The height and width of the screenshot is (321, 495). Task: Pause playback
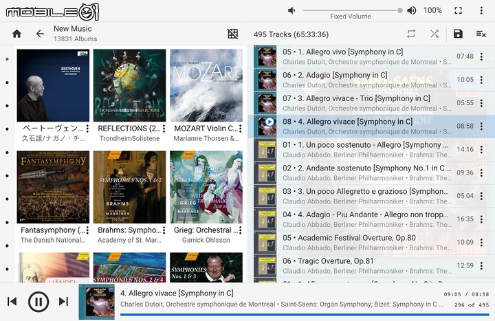[x=38, y=302]
